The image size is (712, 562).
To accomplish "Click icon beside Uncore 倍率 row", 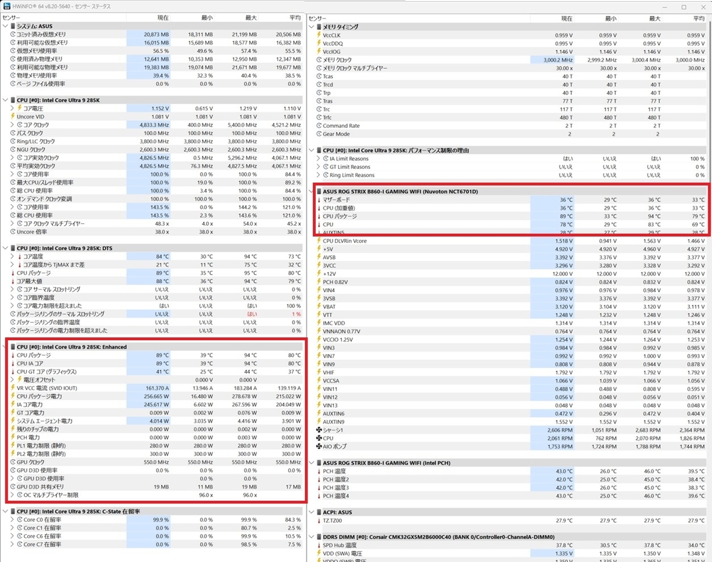I will [x=13, y=232].
